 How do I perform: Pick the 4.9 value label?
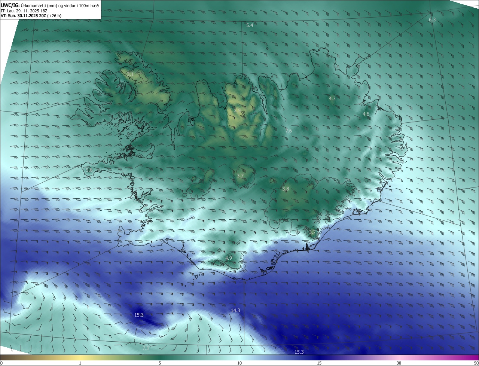pos(229,258)
